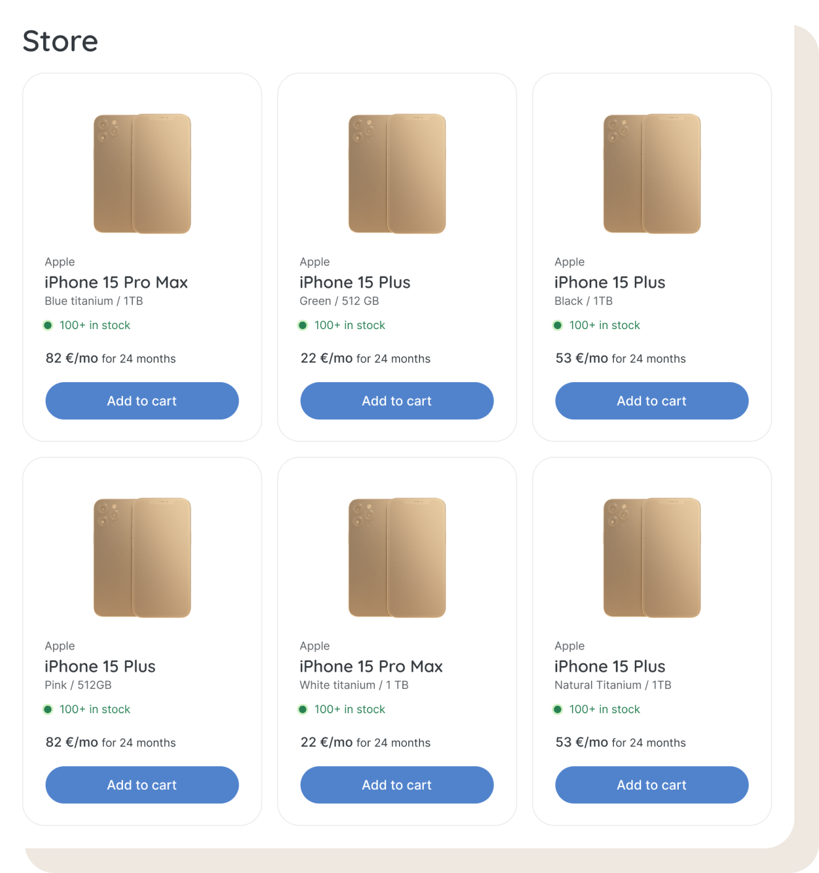Add Black 1TB iPhone 15 Plus to cart
The image size is (819, 873).
(x=652, y=401)
